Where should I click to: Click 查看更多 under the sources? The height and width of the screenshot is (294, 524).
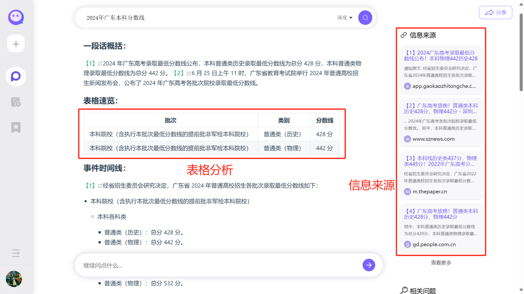click(441, 262)
